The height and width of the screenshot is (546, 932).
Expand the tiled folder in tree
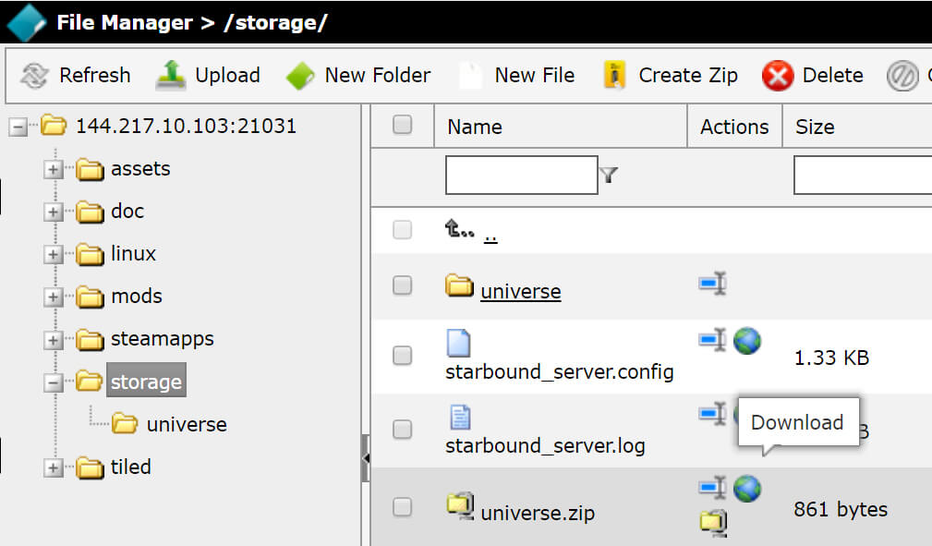(53, 468)
